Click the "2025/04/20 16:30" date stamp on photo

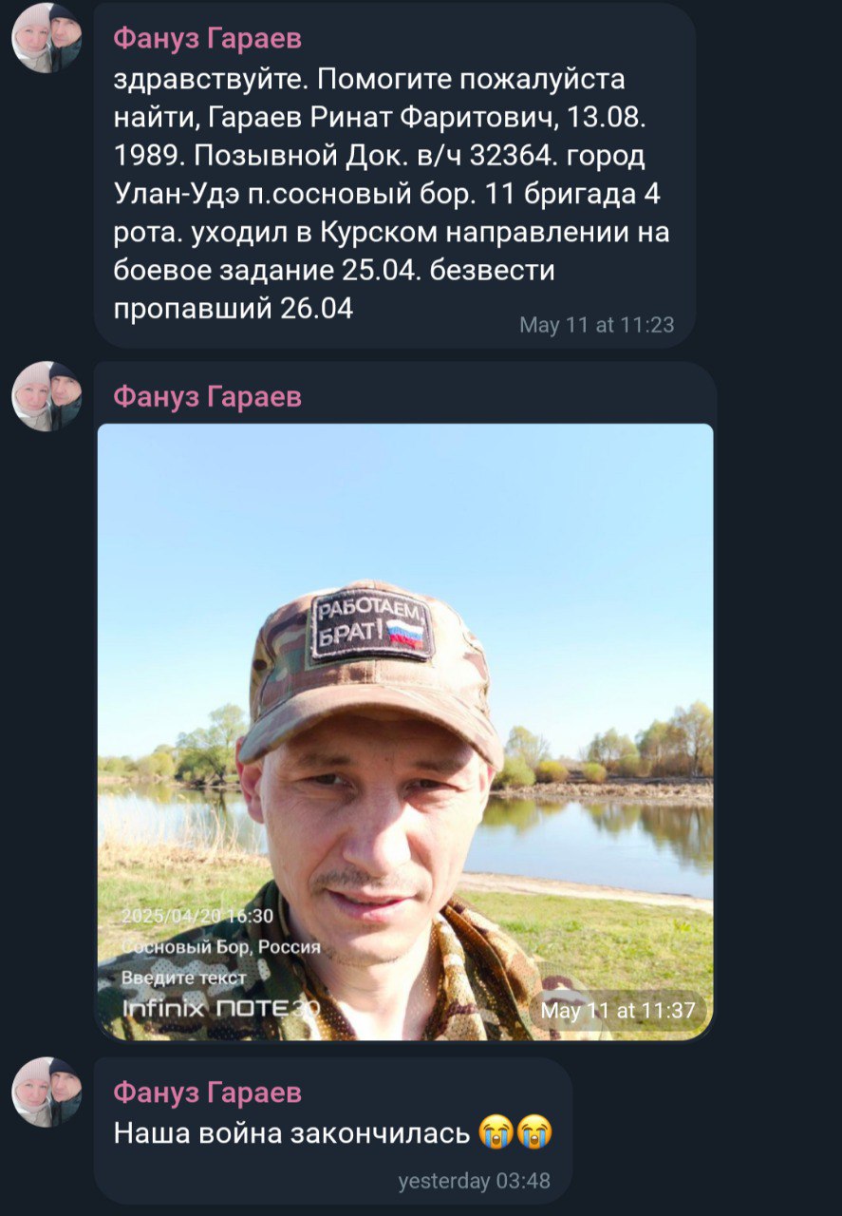[197, 917]
